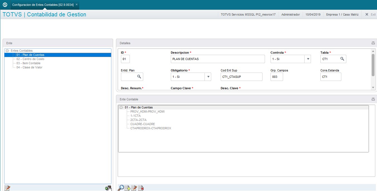Click the Administrador user label
The height and width of the screenshot is (191, 377).
pos(291,14)
